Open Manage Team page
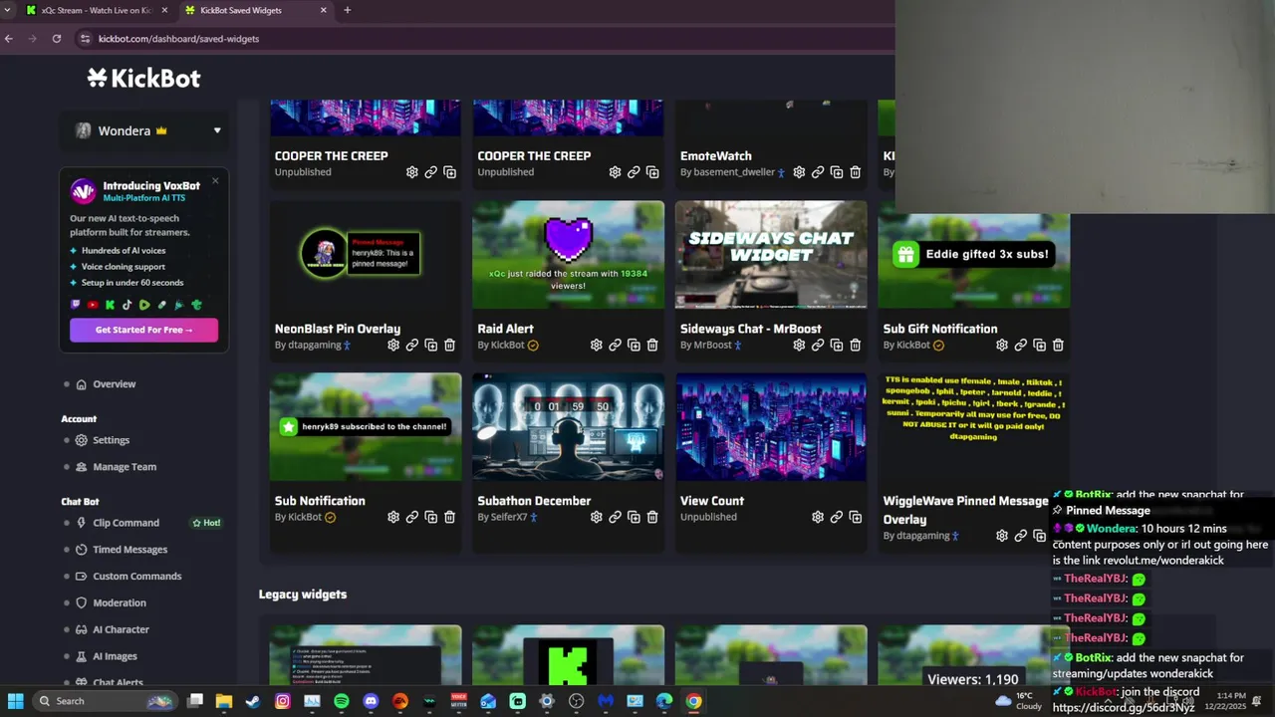This screenshot has height=717, width=1275. [125, 467]
